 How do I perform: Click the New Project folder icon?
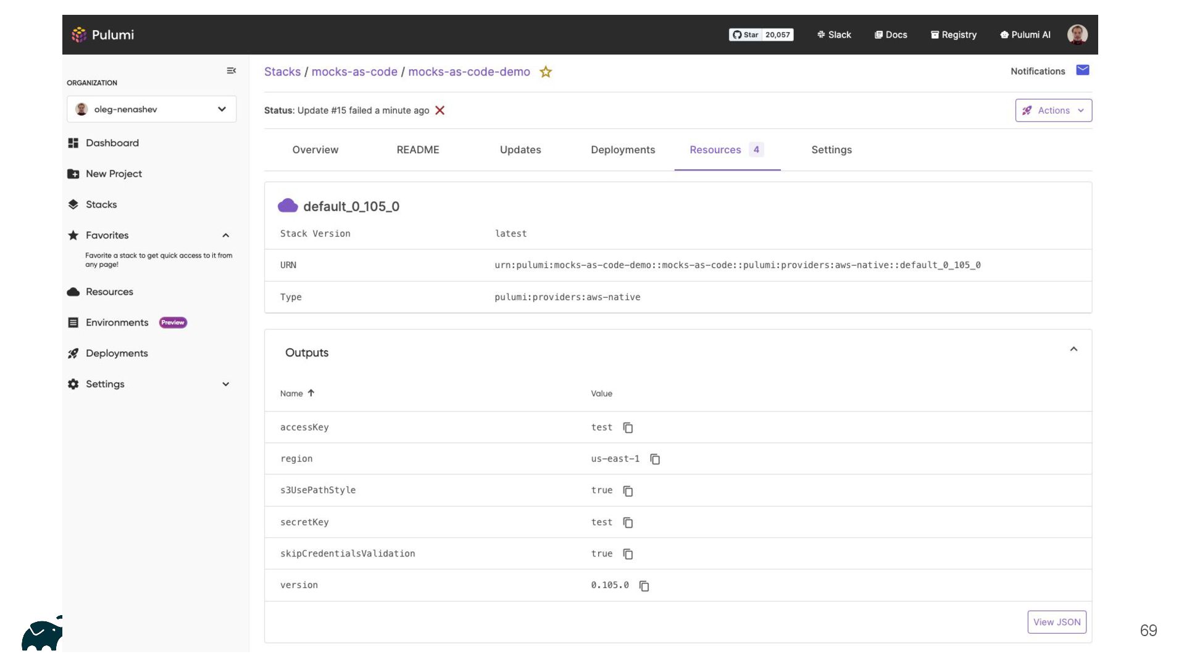pyautogui.click(x=73, y=174)
